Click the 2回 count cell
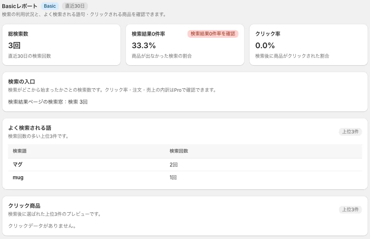 point(173,165)
